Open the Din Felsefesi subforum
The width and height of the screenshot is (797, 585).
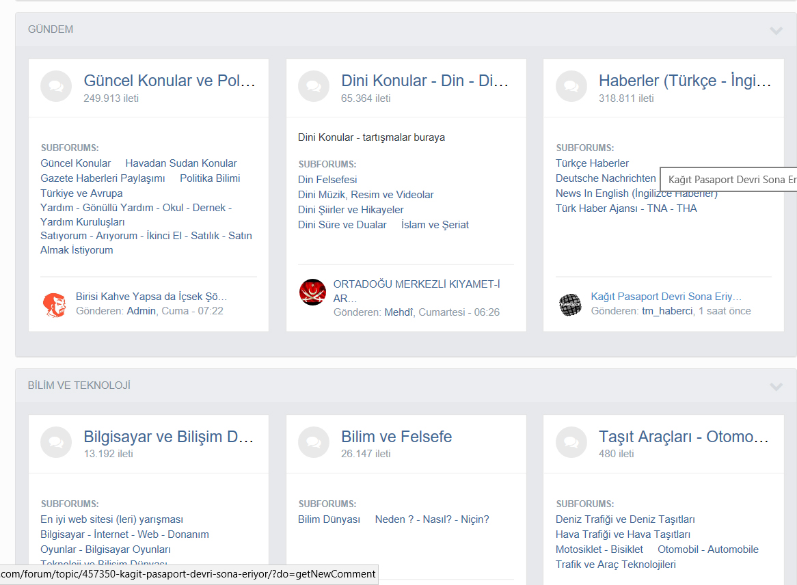point(327,180)
